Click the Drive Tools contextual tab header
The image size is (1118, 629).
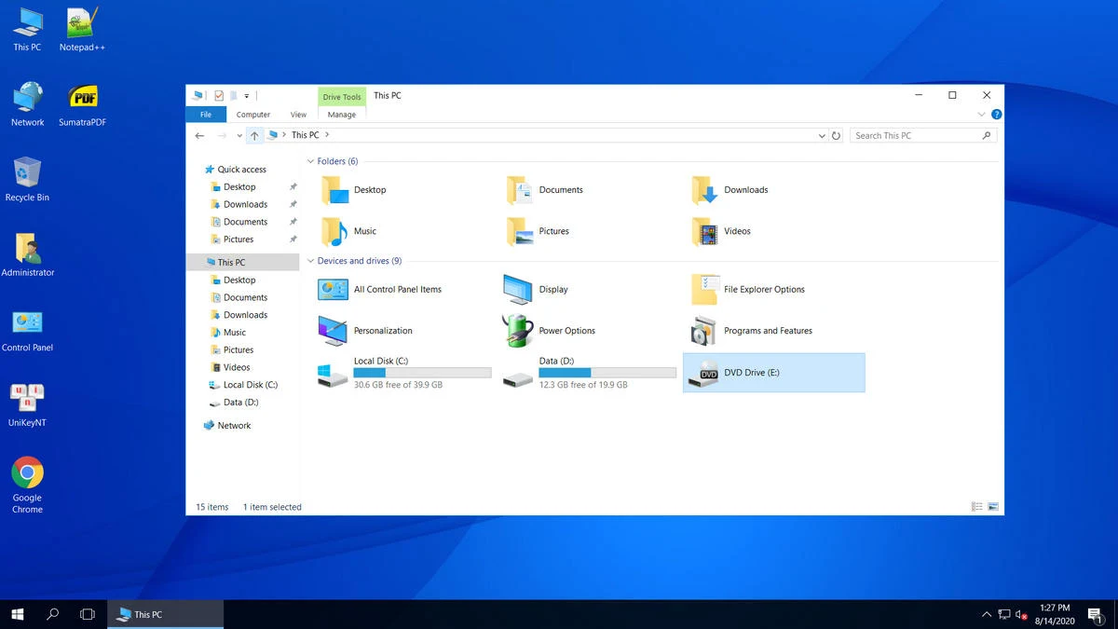(x=342, y=97)
